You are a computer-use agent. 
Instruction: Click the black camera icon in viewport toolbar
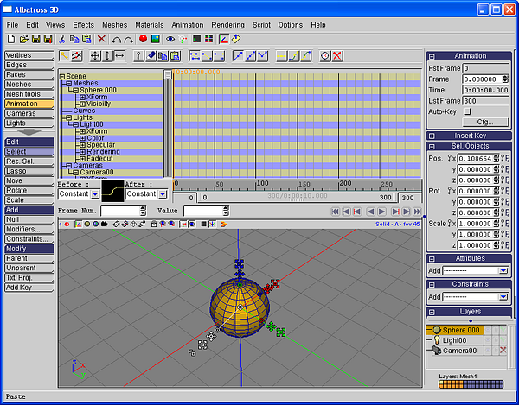tap(105, 224)
